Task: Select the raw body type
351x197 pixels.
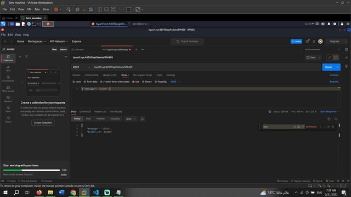Action: 135,82
